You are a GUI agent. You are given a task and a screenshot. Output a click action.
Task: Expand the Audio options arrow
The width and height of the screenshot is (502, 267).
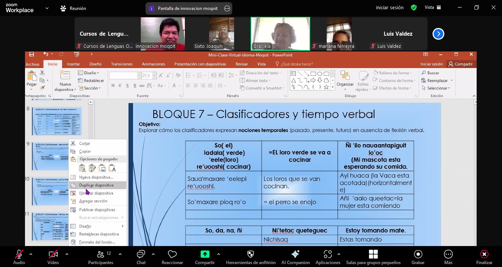click(31, 254)
